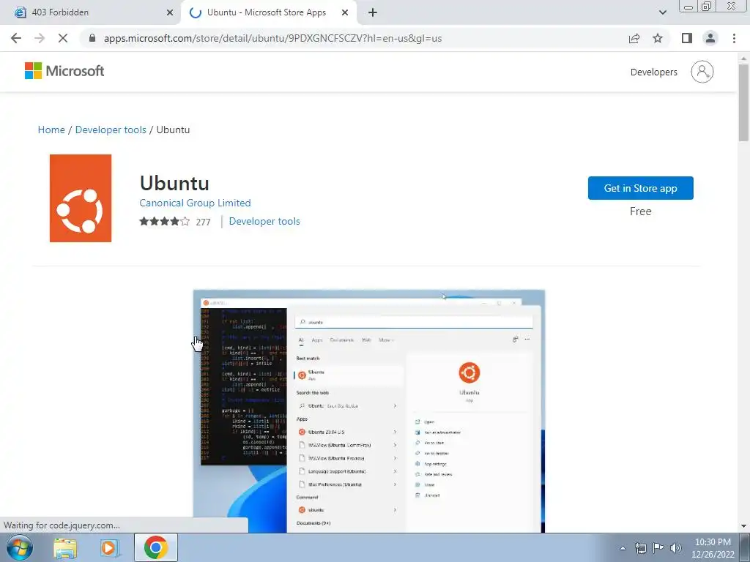
Task: Click the Developers header link
Action: click(653, 72)
